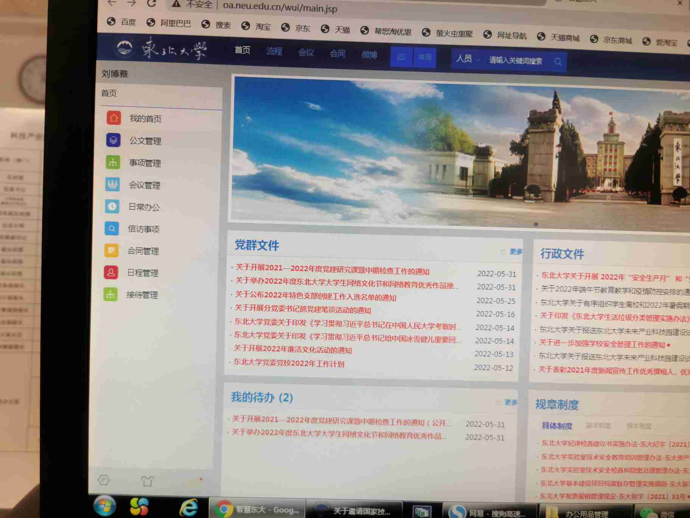Click the 接待管理 green icon
This screenshot has width=690, height=518.
[110, 294]
